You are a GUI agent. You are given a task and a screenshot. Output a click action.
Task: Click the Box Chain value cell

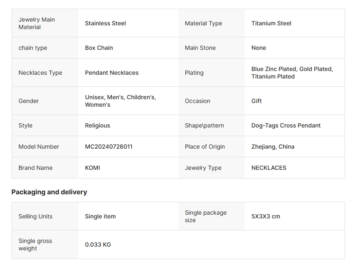pyautogui.click(x=99, y=48)
